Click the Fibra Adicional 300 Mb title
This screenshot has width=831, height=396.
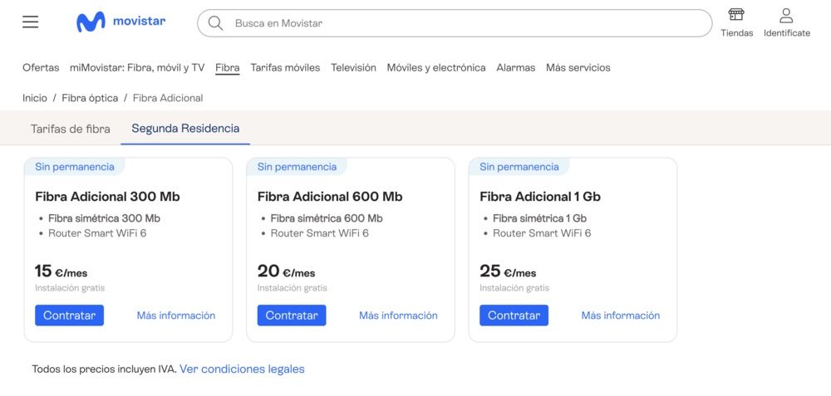(x=107, y=197)
